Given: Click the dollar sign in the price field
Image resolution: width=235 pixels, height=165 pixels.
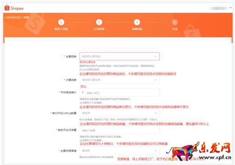Looking at the screenshot, I should click(83, 93).
